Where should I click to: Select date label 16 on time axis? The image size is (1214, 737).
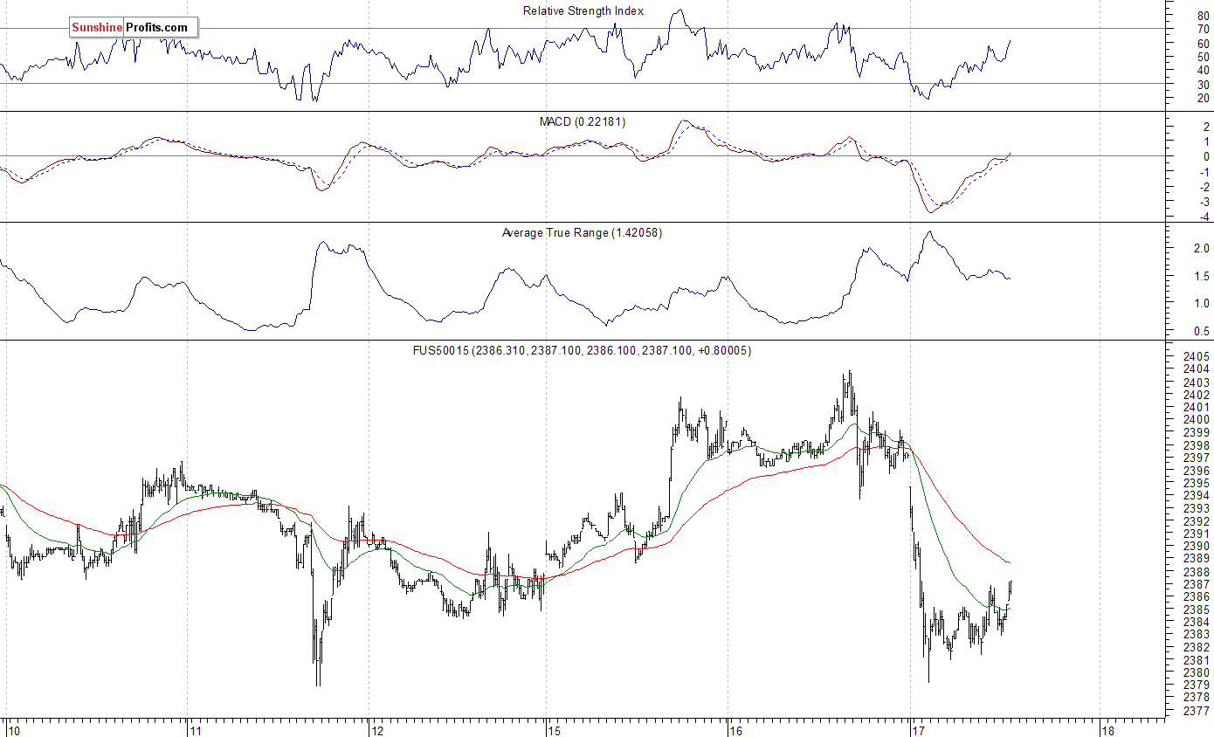[735, 730]
